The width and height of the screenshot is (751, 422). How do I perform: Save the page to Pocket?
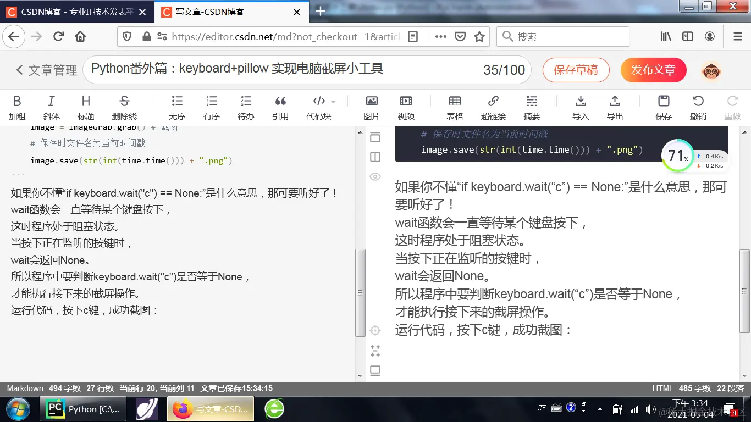point(460,37)
